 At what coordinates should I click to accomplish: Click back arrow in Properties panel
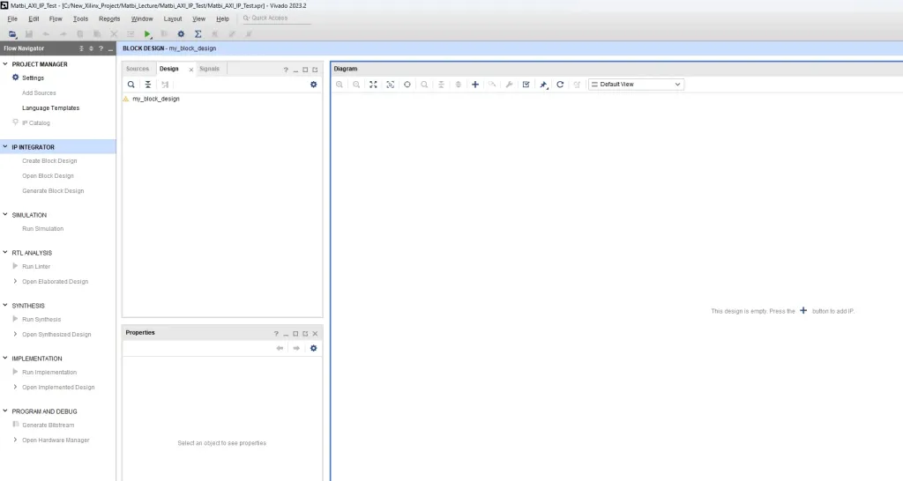[x=280, y=348]
